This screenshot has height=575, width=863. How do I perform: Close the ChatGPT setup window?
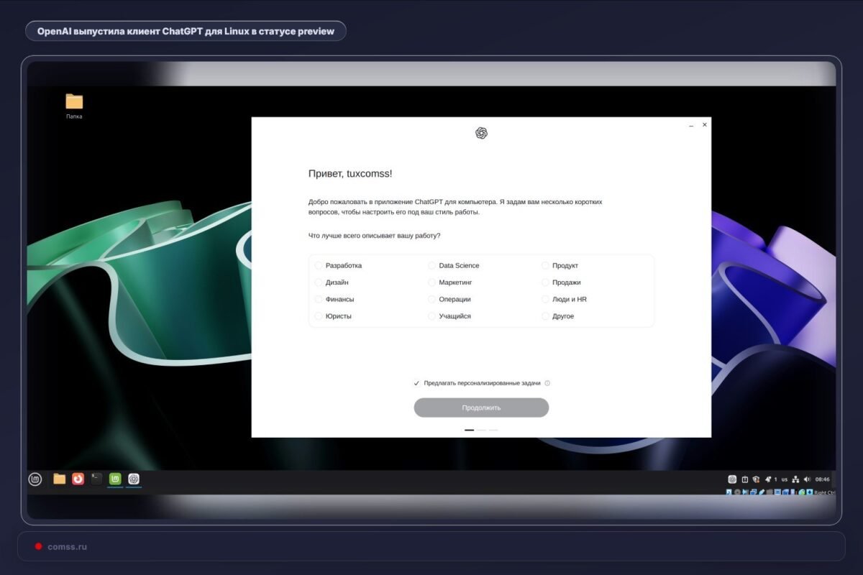coord(705,124)
